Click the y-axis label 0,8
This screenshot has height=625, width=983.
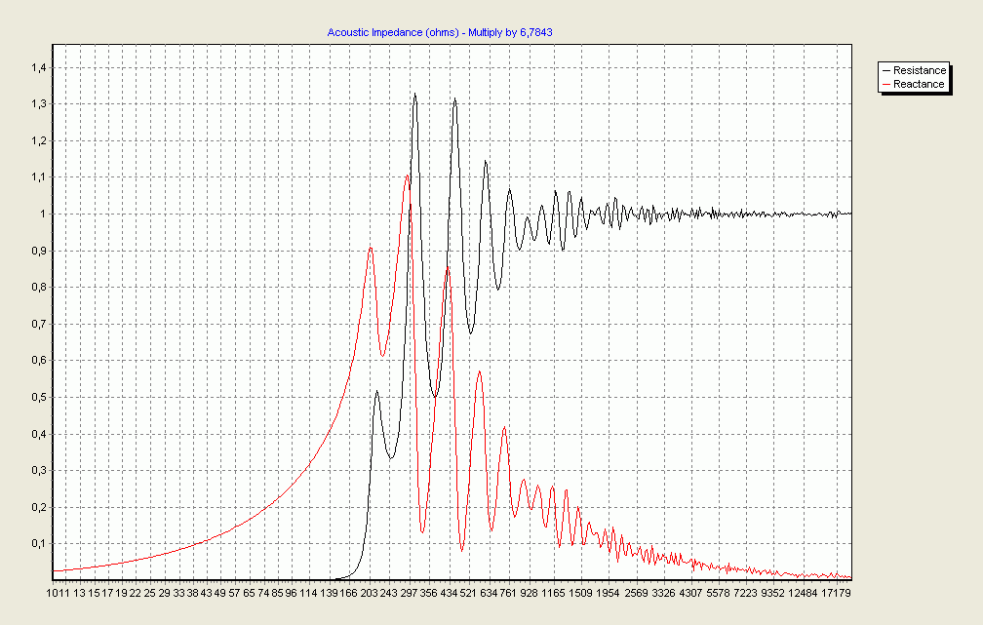tap(39, 287)
